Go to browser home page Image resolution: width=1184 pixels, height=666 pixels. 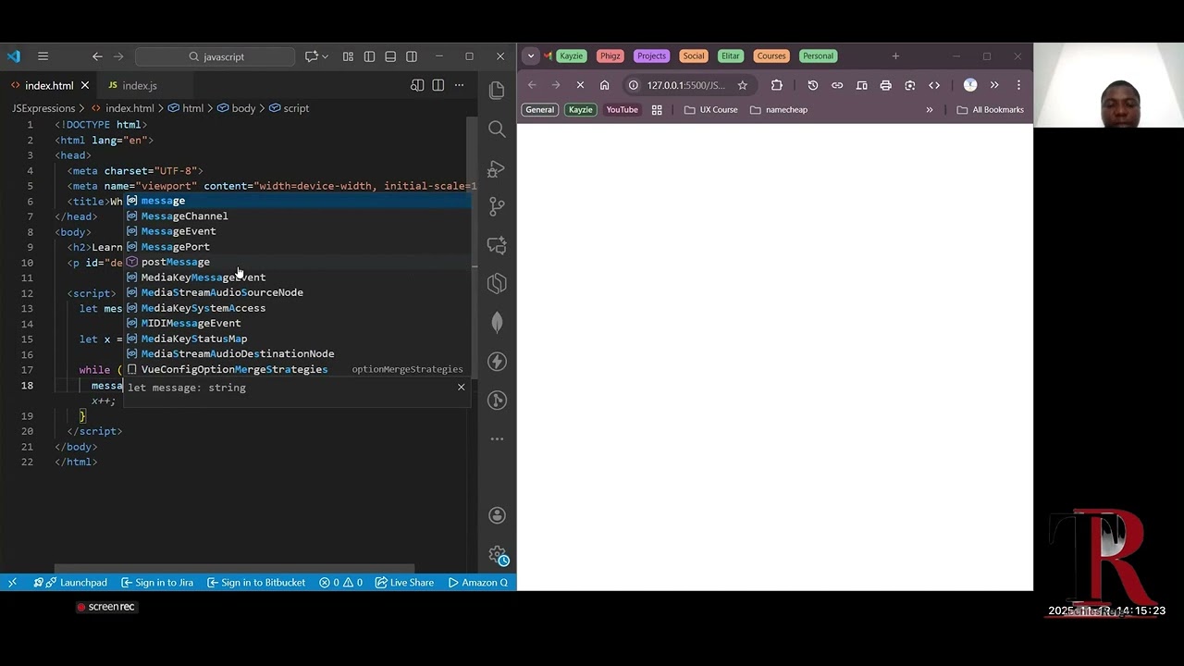604,85
